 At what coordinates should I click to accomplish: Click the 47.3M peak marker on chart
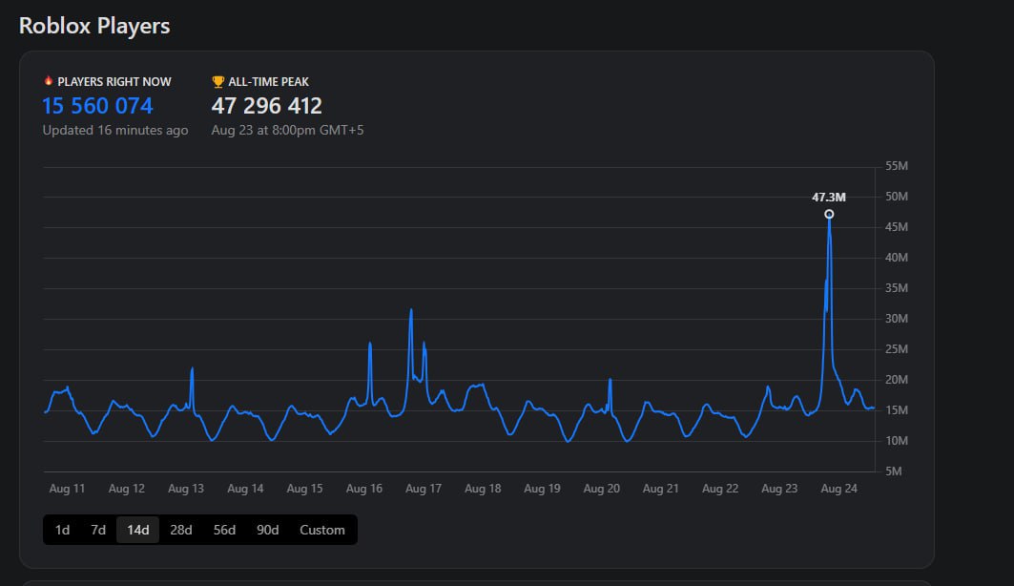point(829,214)
